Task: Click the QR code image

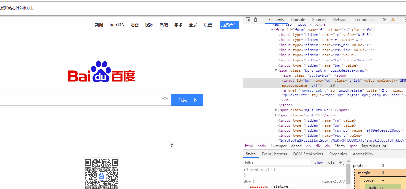Action: point(101,174)
